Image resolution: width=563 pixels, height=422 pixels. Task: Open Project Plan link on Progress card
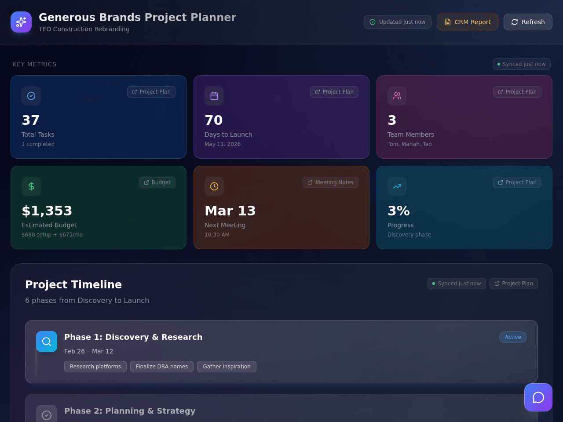click(x=517, y=182)
